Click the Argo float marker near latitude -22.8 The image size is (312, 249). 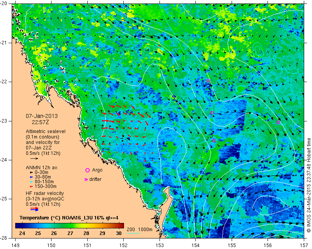(212, 113)
